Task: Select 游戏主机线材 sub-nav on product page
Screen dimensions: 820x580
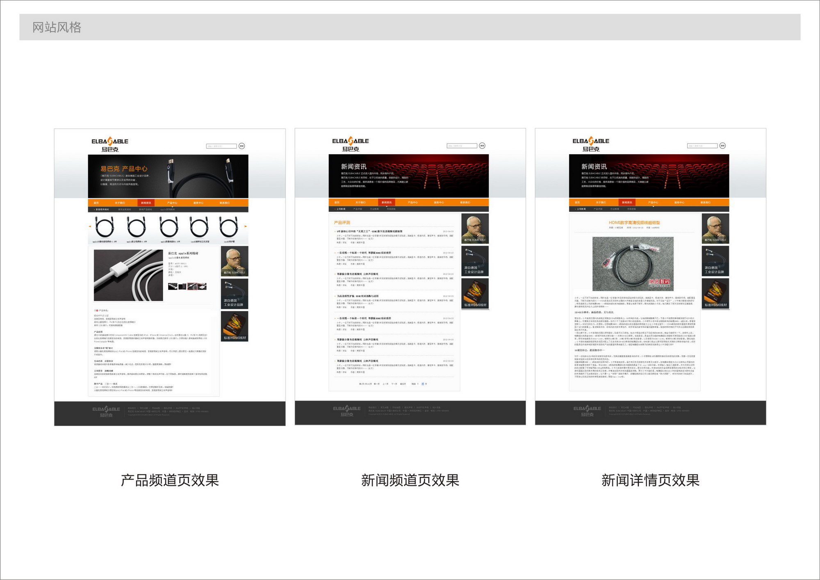Action: [x=125, y=210]
